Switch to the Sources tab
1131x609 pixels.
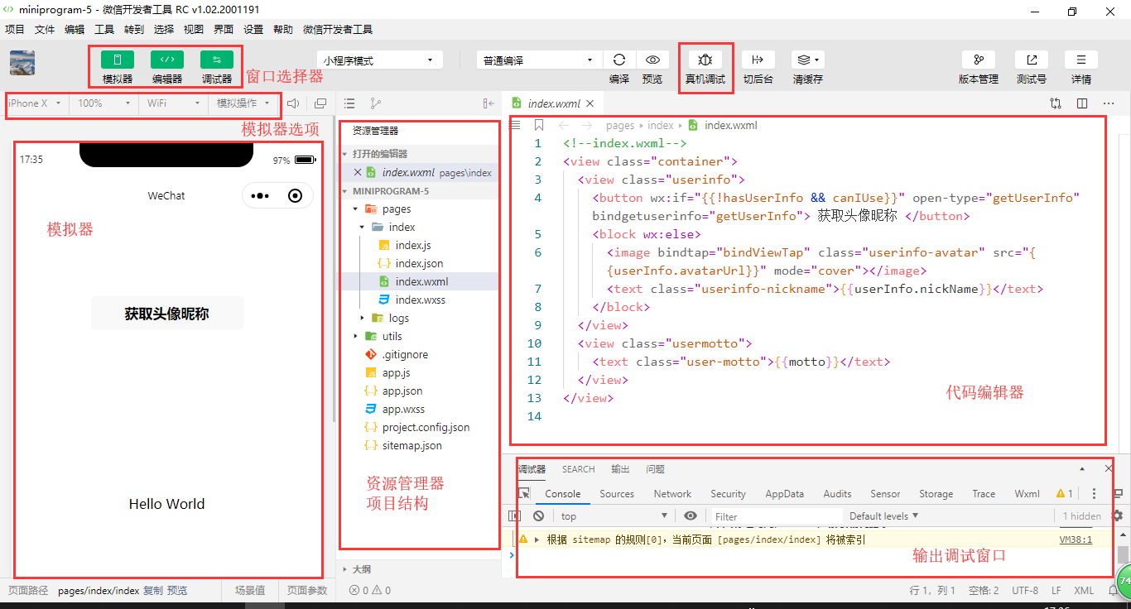(617, 494)
